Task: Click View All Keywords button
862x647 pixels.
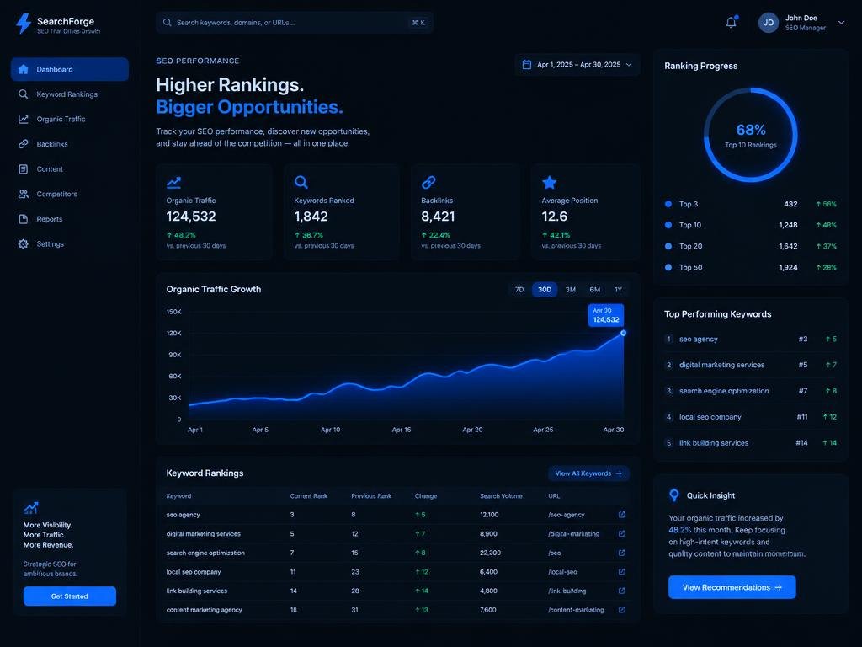Action: 588,473
